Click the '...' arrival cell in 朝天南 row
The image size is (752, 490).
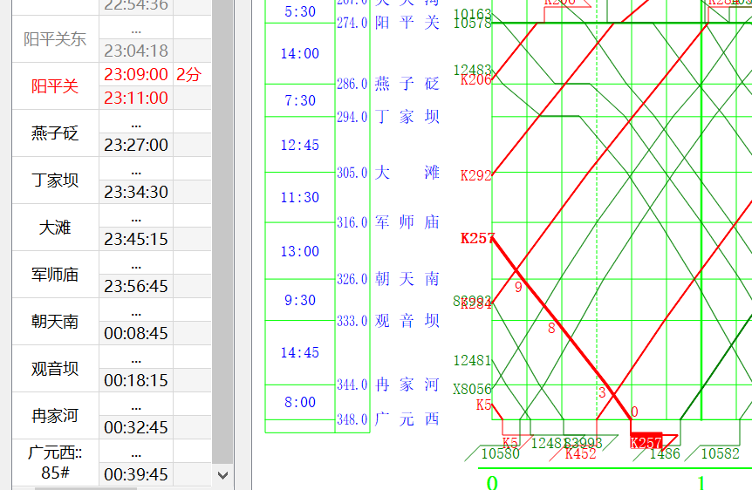pos(136,310)
